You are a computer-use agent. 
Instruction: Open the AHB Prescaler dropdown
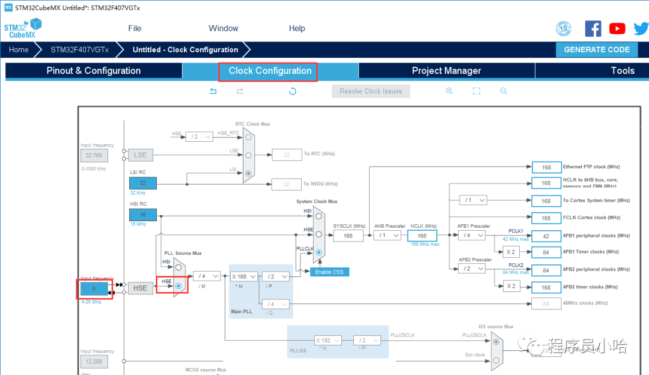[388, 236]
